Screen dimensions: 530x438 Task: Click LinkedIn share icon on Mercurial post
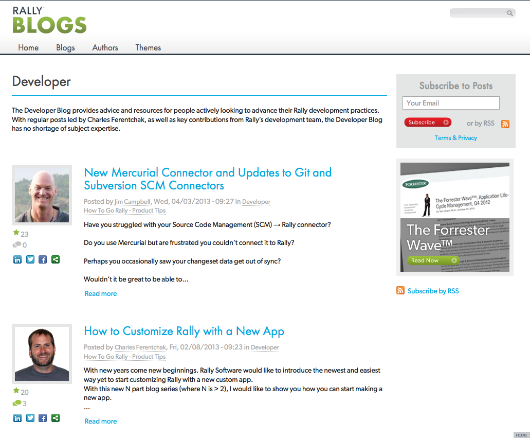coord(17,259)
